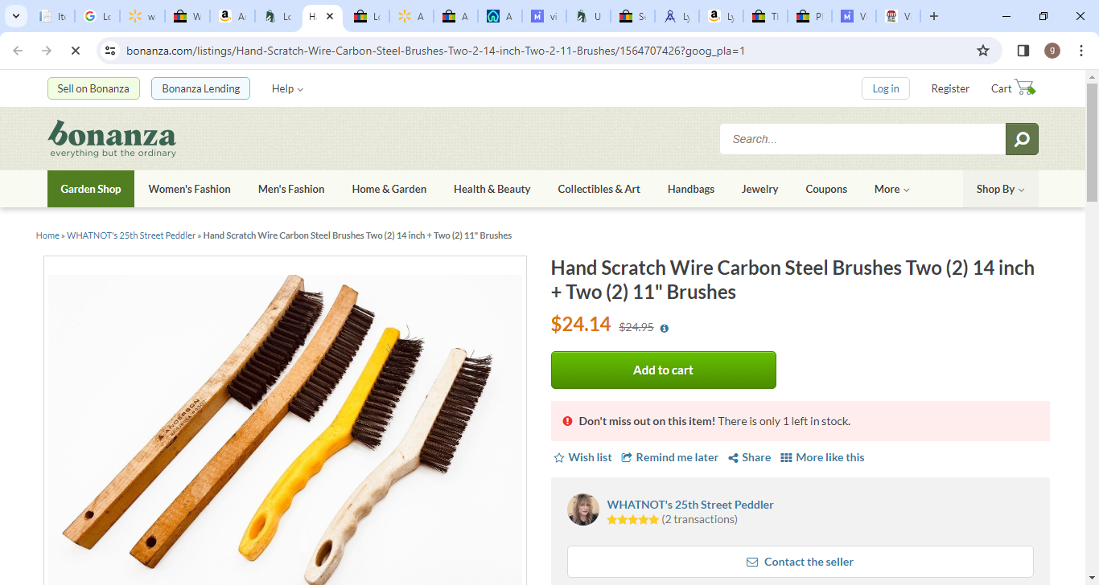Click the price info icon beside $24.95

(x=665, y=328)
